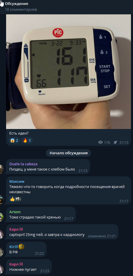
Task: Select the 'Есть идеи?' post caption
Action: pos(19,134)
